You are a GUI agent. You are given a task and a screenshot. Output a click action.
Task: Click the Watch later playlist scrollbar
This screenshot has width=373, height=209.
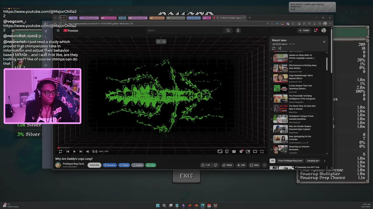click(327, 64)
